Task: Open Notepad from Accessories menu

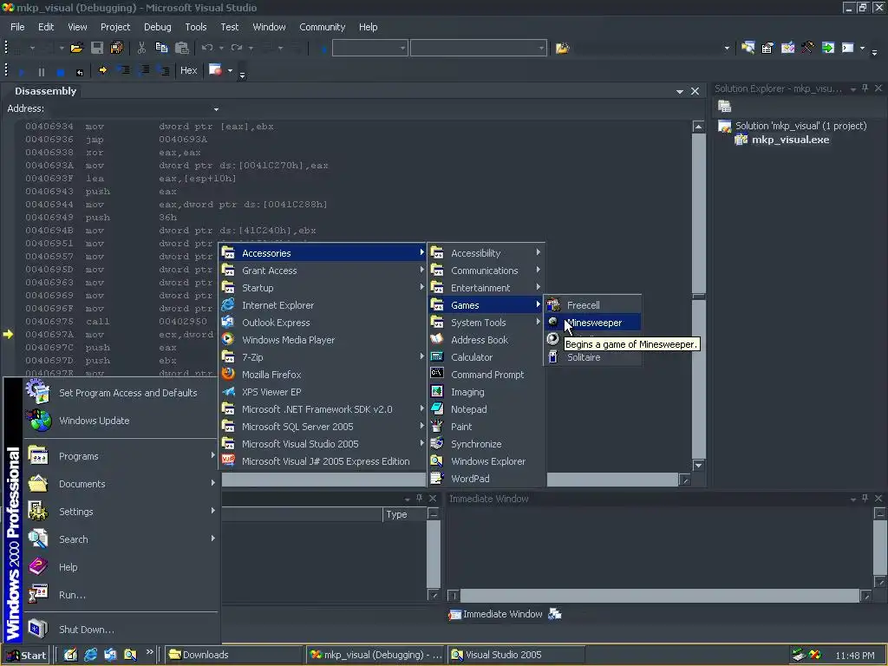Action: 486,409
